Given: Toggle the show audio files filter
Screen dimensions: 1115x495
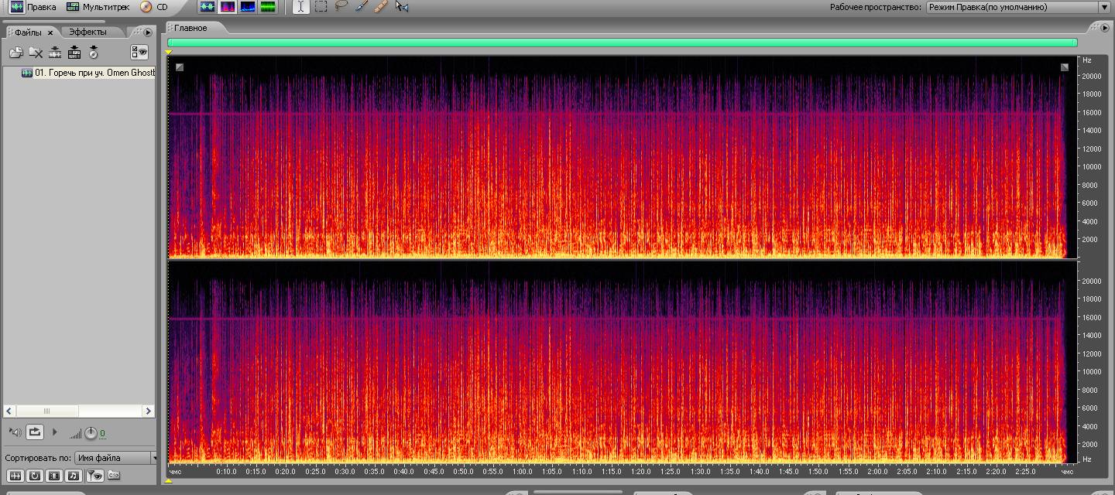Looking at the screenshot, I should pyautogui.click(x=15, y=476).
